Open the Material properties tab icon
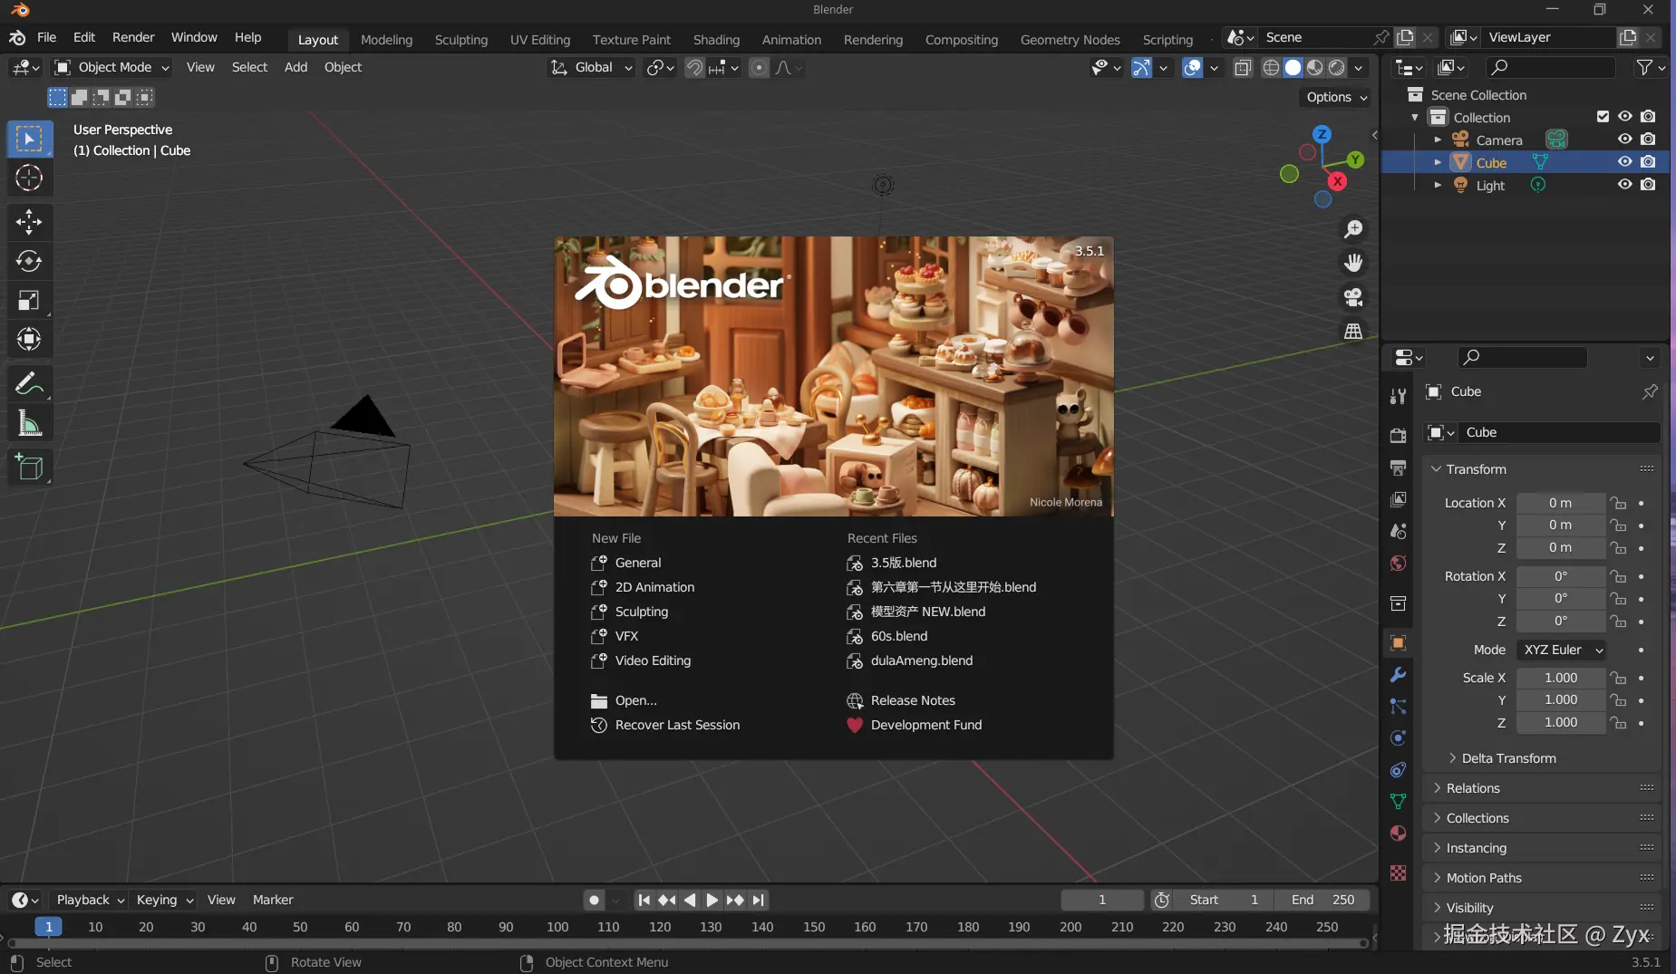 pos(1398,834)
